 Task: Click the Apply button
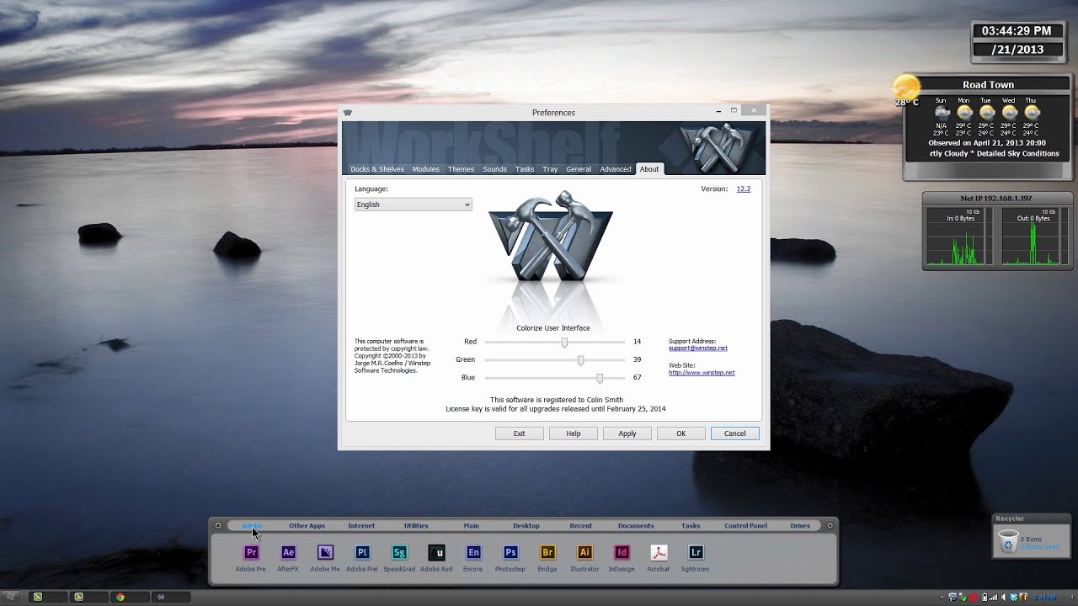627,433
